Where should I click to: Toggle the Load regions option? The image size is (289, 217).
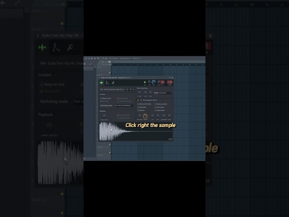[x=123, y=99]
